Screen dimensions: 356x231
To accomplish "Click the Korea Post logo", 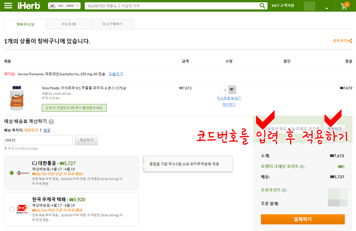I will [23, 209].
